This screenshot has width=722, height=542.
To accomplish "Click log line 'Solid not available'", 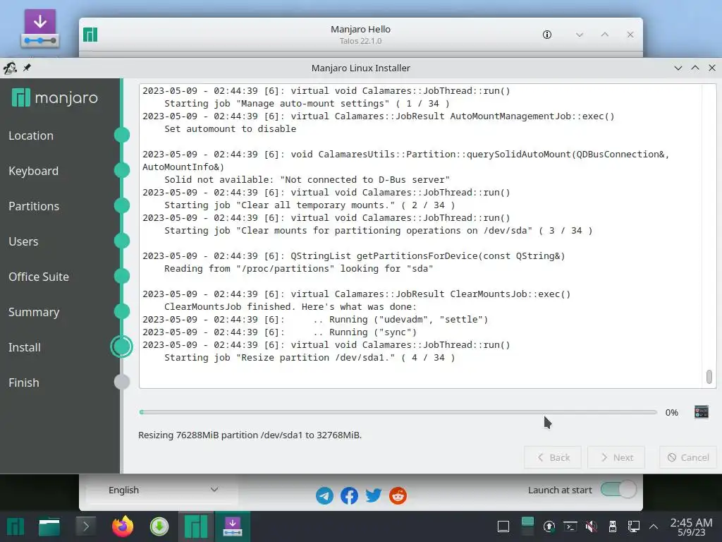I will 307,180.
